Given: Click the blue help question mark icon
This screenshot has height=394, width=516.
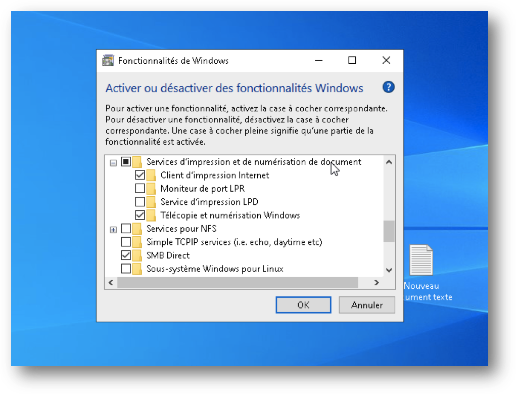Looking at the screenshot, I should [388, 87].
